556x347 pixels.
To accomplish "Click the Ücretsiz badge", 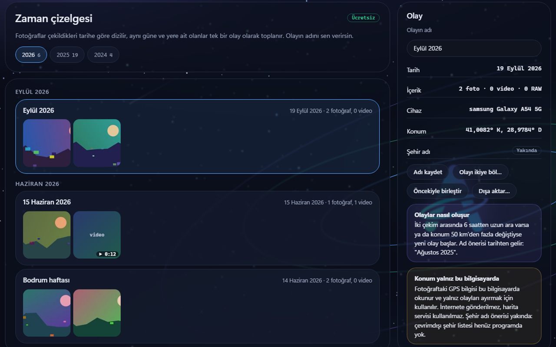I will click(363, 18).
